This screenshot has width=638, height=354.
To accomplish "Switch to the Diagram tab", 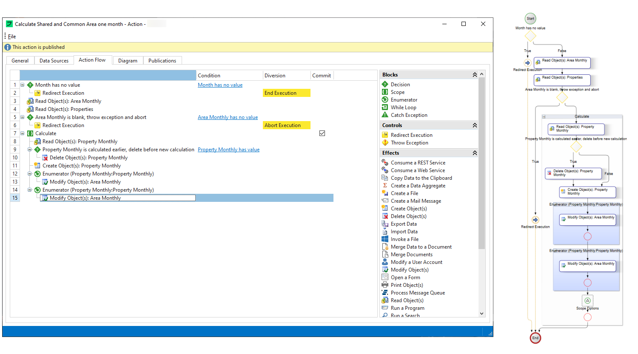I will click(128, 61).
